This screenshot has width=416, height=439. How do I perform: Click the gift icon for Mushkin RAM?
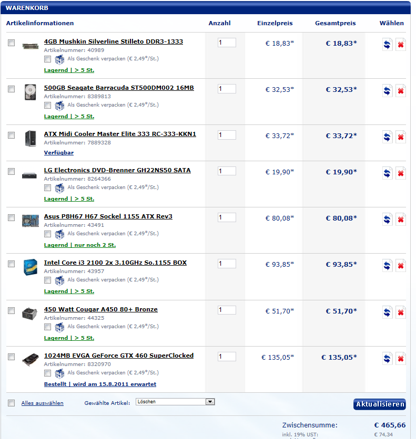click(x=59, y=59)
